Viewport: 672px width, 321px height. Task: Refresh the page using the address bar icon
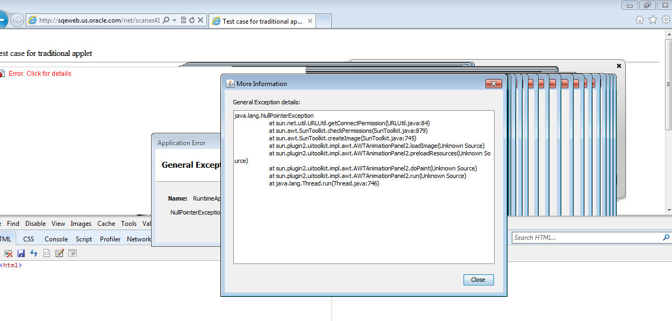click(x=192, y=20)
